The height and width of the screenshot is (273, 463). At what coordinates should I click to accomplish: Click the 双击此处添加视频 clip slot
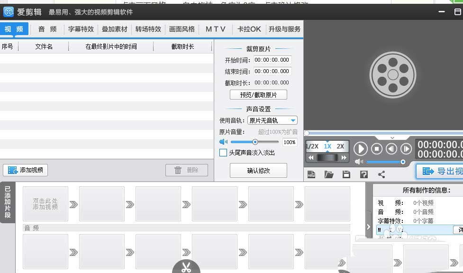tap(45, 204)
